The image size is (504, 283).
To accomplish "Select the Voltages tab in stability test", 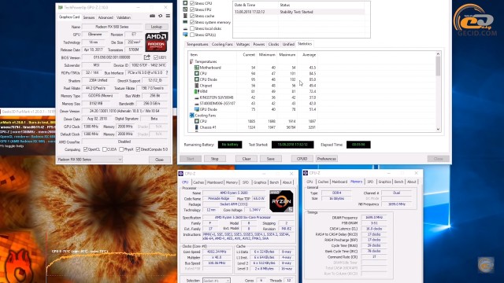I will point(243,44).
